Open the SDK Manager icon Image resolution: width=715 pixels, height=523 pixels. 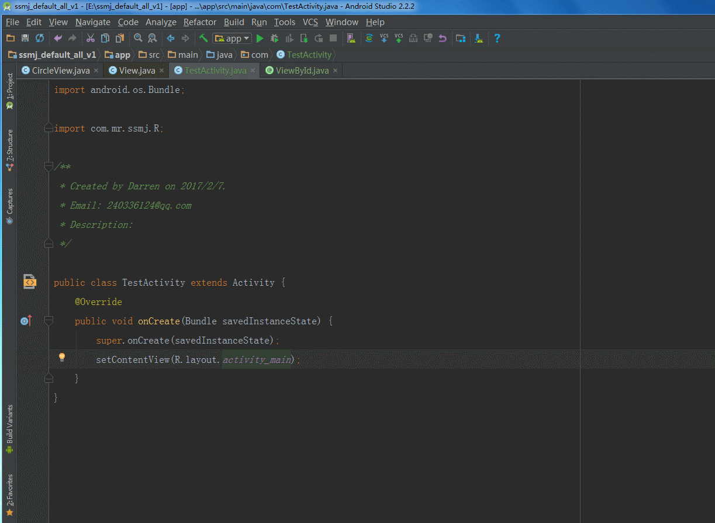tap(479, 38)
